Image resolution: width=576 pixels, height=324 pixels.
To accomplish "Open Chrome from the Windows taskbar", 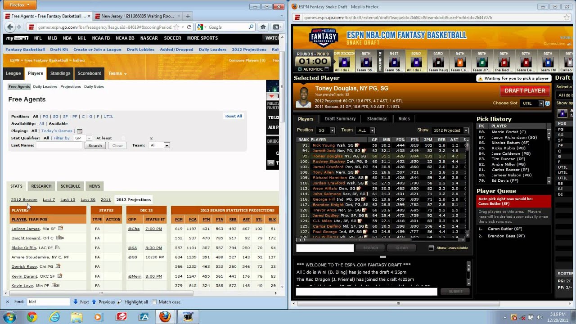I will (x=31, y=317).
